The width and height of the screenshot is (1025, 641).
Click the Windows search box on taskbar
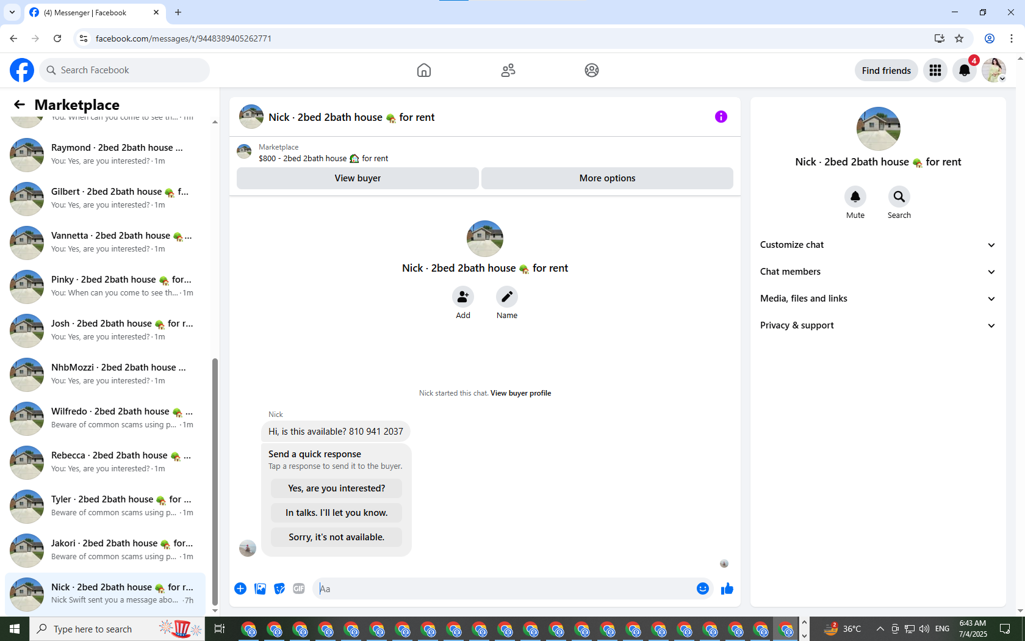coord(117,629)
